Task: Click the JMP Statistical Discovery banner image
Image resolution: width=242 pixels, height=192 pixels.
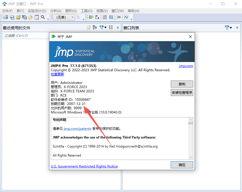Action: (122, 52)
